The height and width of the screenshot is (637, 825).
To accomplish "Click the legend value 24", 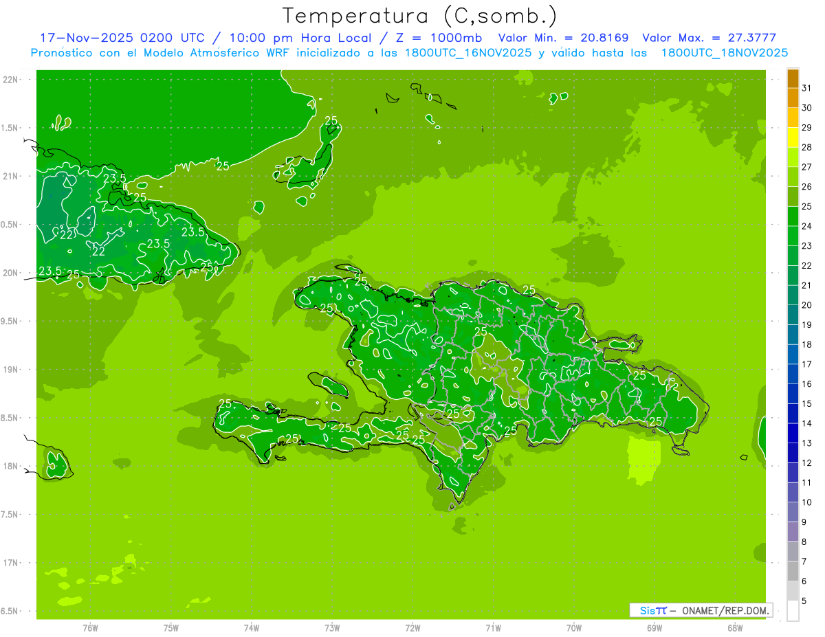I will click(807, 226).
